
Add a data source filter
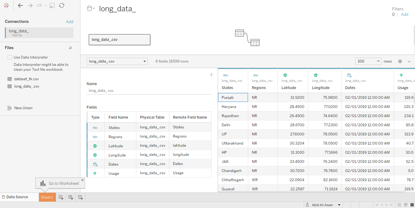[405, 14]
